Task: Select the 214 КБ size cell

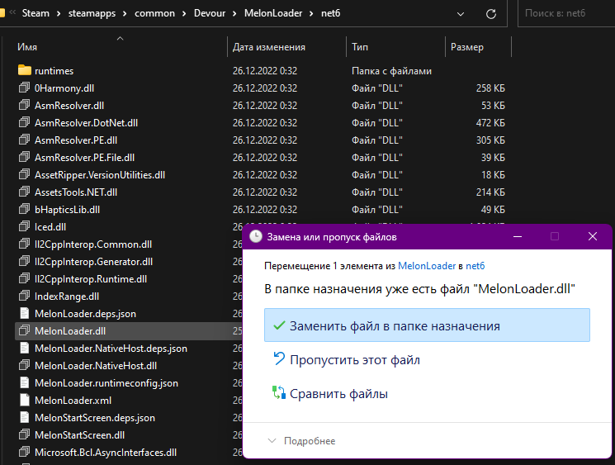Action: [x=490, y=192]
